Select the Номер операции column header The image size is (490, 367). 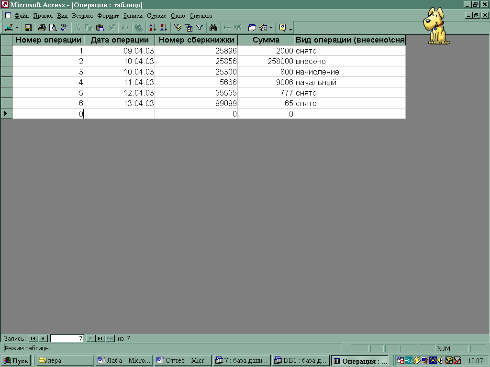(x=48, y=40)
